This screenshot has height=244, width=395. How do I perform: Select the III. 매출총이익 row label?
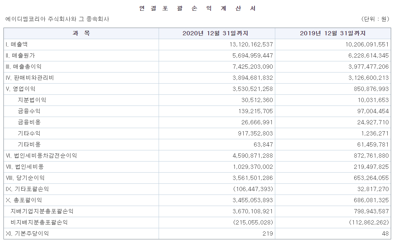23,66
